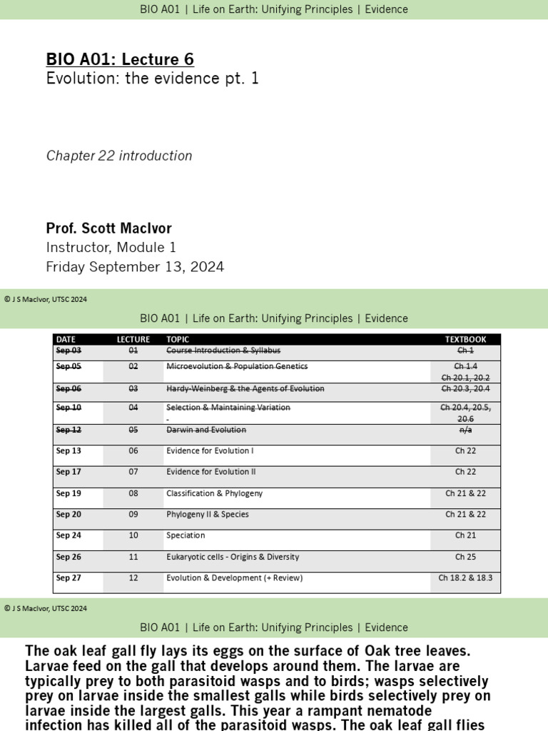The image size is (548, 731).
Task: Select the "Evidence for Evolution I" topic cell
Action: pyautogui.click(x=210, y=451)
